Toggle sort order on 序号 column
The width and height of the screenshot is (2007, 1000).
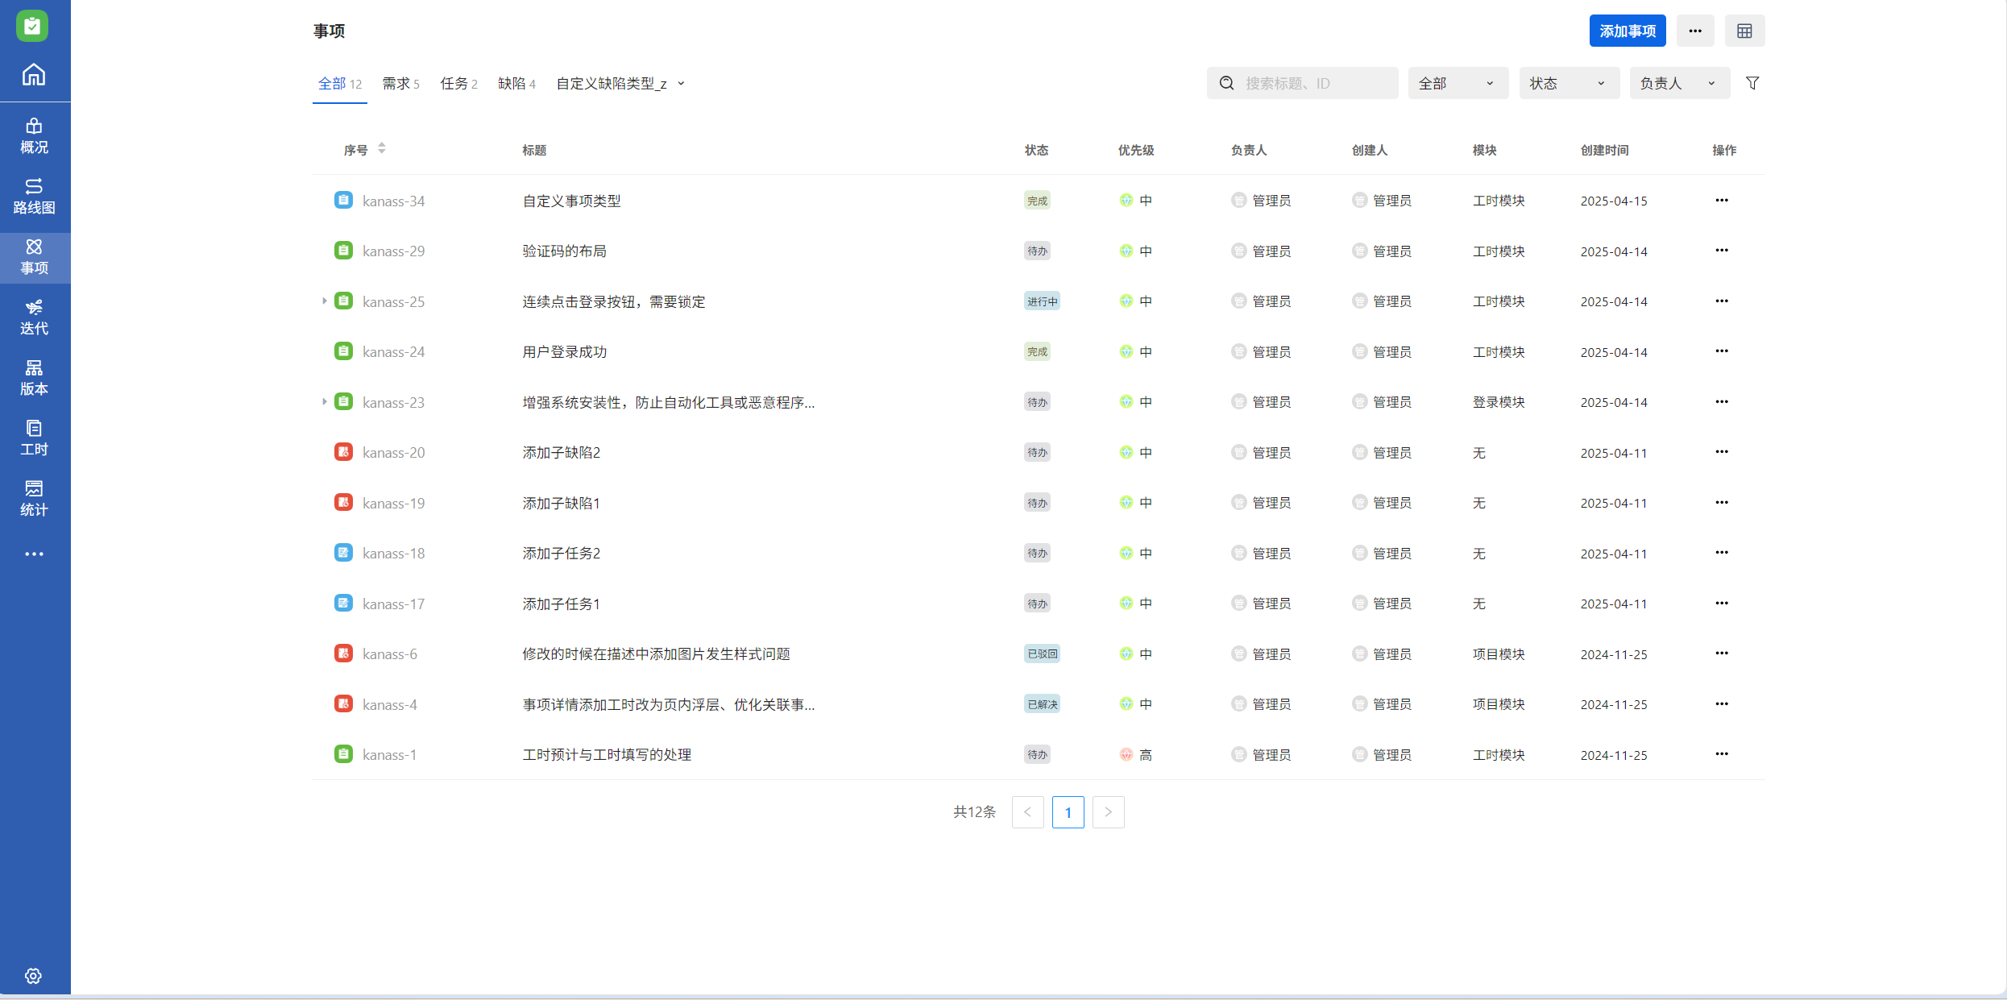click(382, 149)
